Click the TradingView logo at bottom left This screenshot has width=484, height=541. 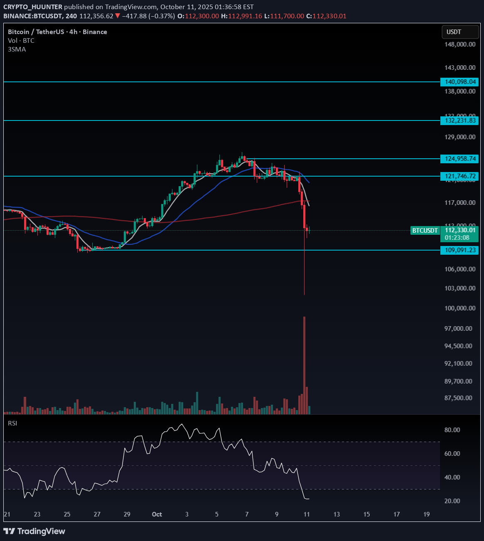[x=34, y=531]
